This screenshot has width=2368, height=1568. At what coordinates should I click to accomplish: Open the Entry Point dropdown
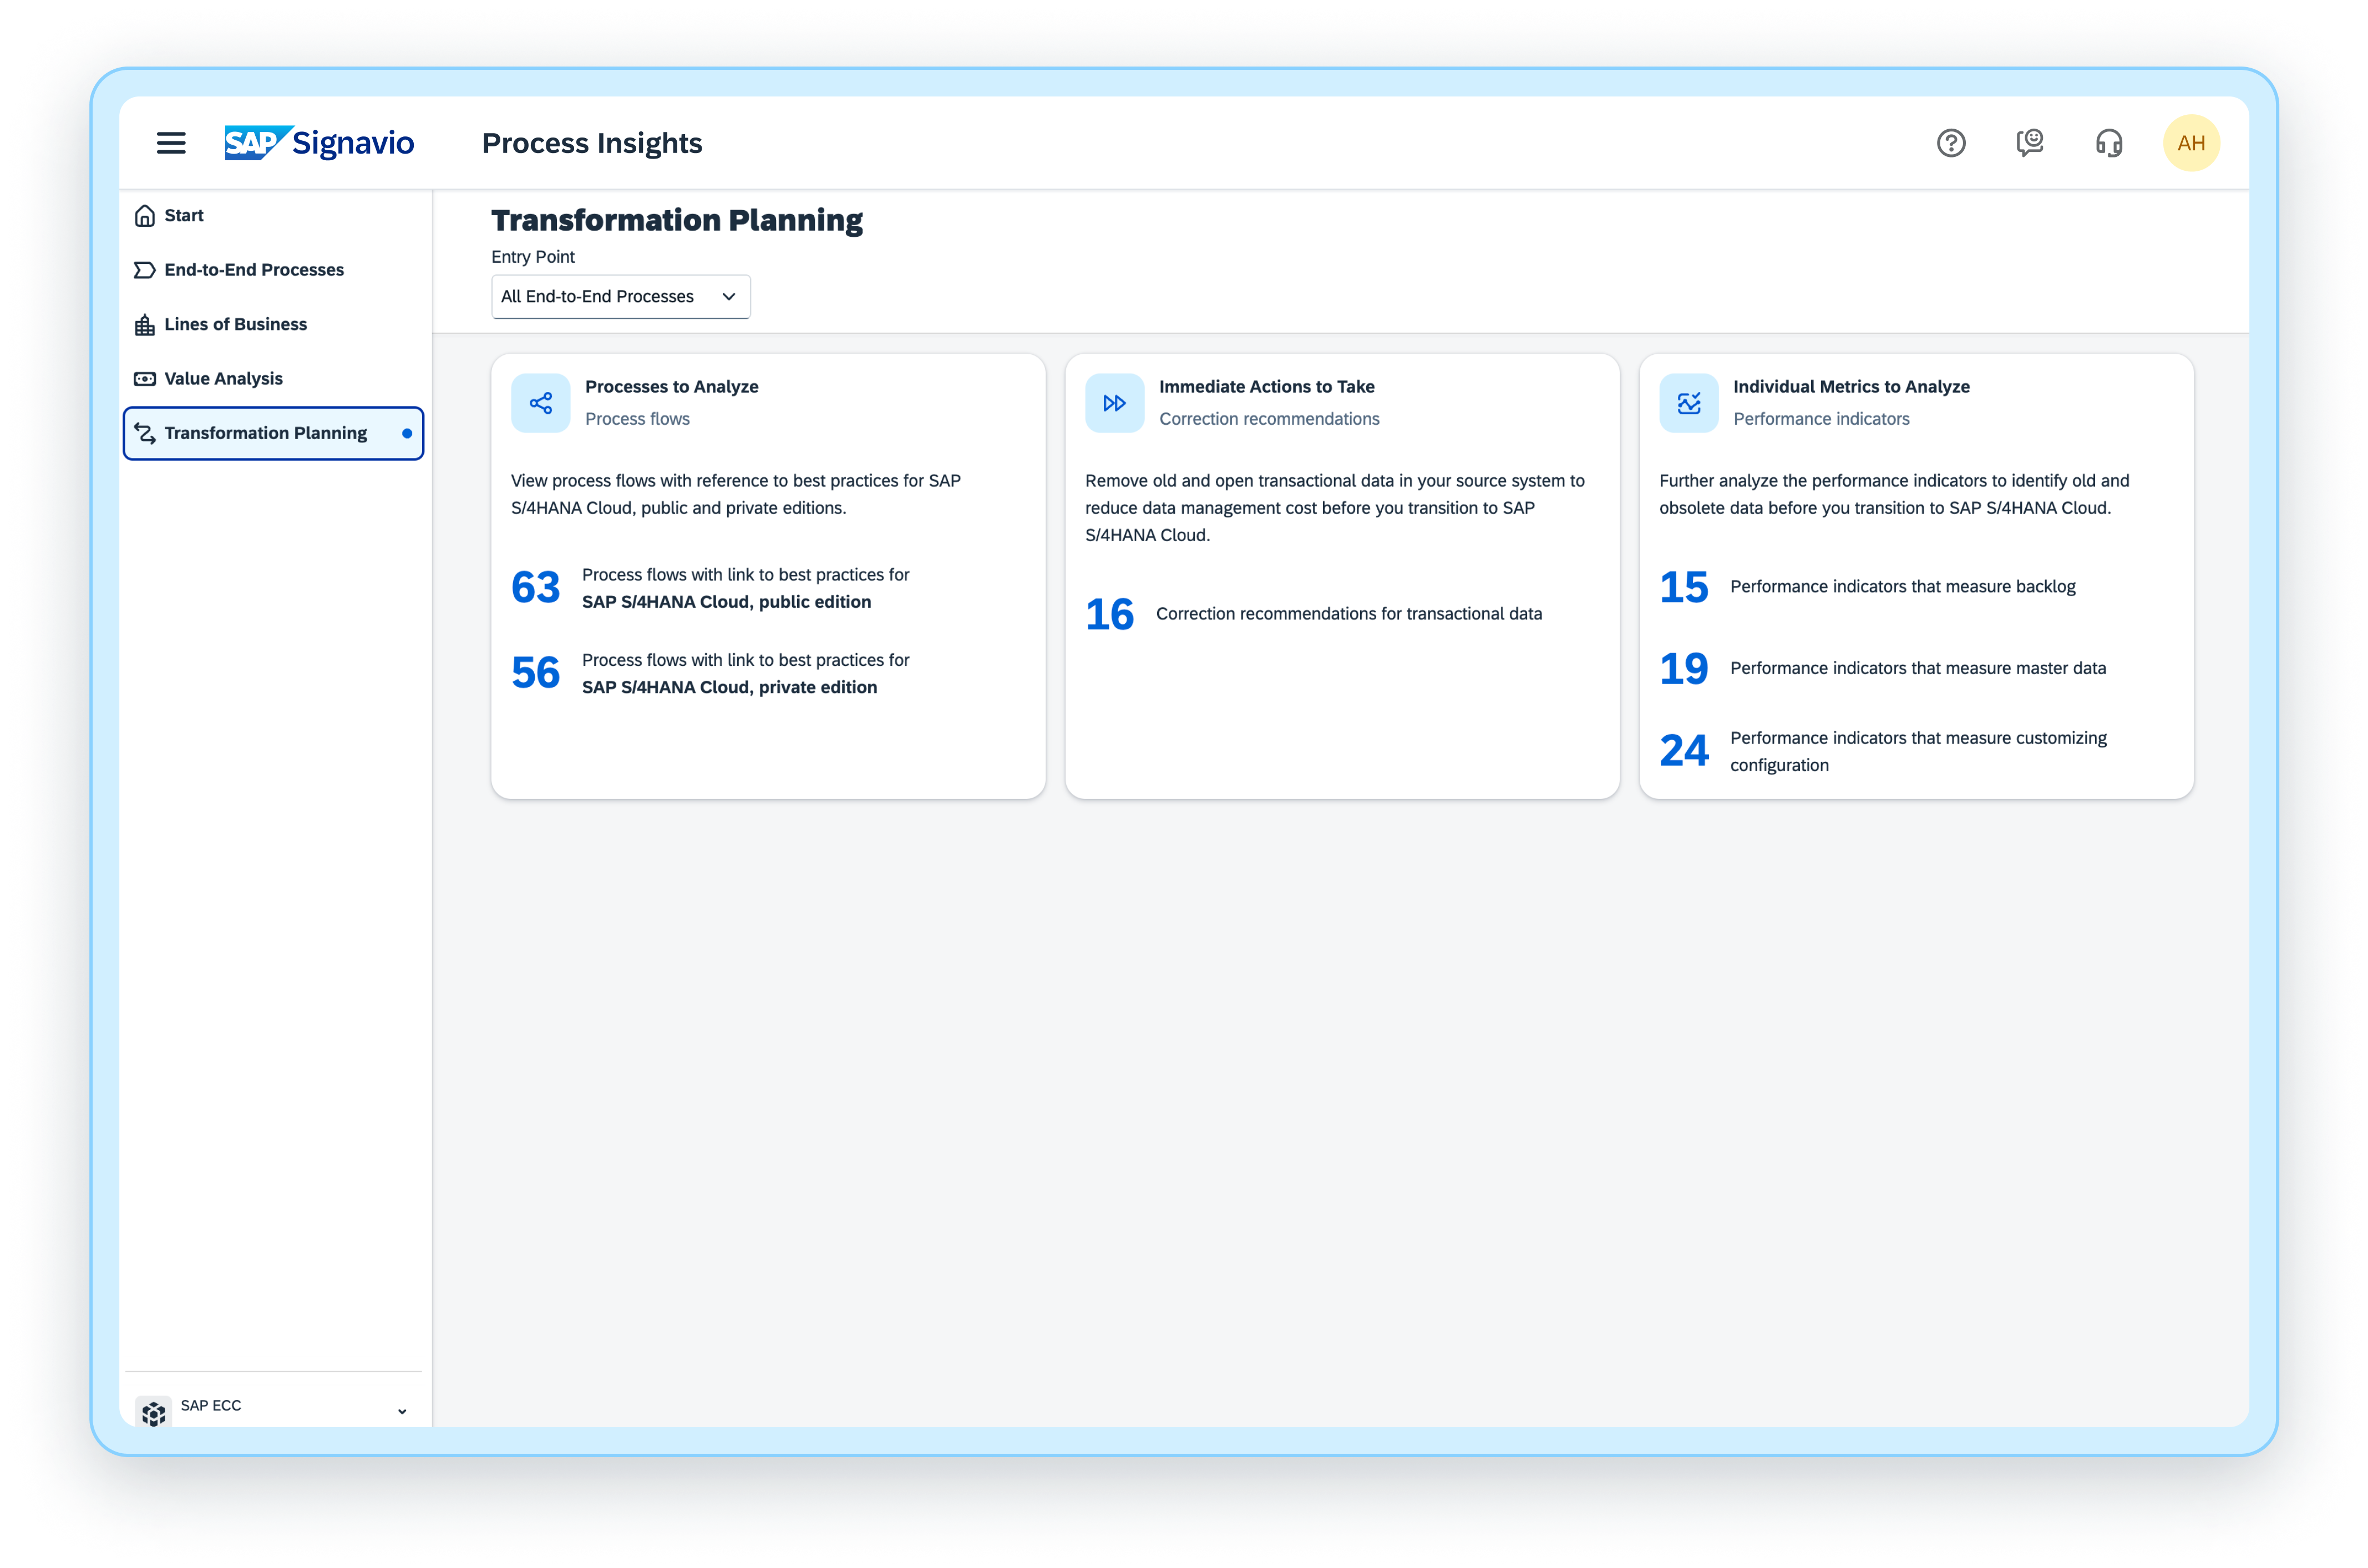[x=619, y=296]
